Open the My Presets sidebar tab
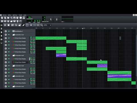The width and height of the screenshot is (137, 103). [x=1, y=36]
